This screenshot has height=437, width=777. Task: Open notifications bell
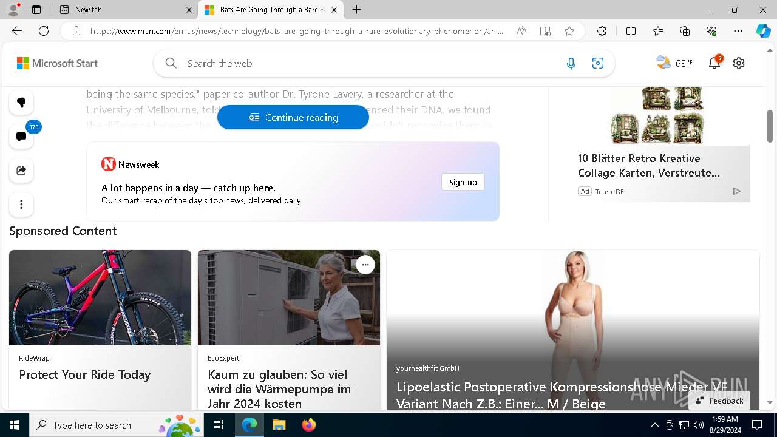click(x=714, y=63)
